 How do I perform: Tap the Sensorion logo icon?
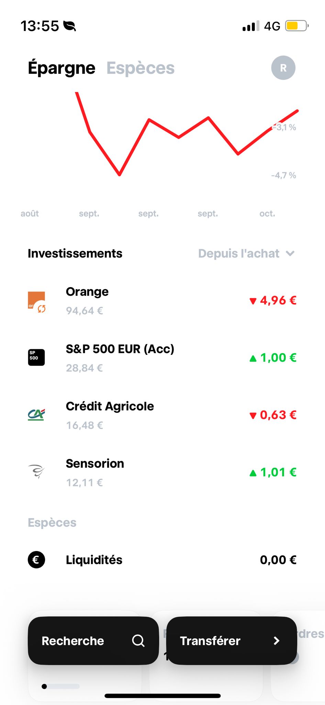36,472
